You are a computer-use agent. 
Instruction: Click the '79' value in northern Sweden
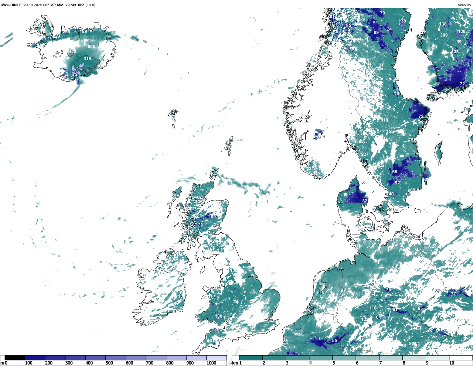382,13
